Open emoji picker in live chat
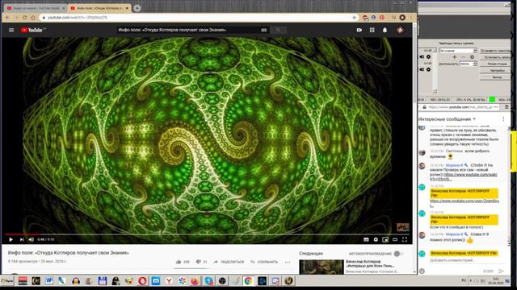 point(422,271)
